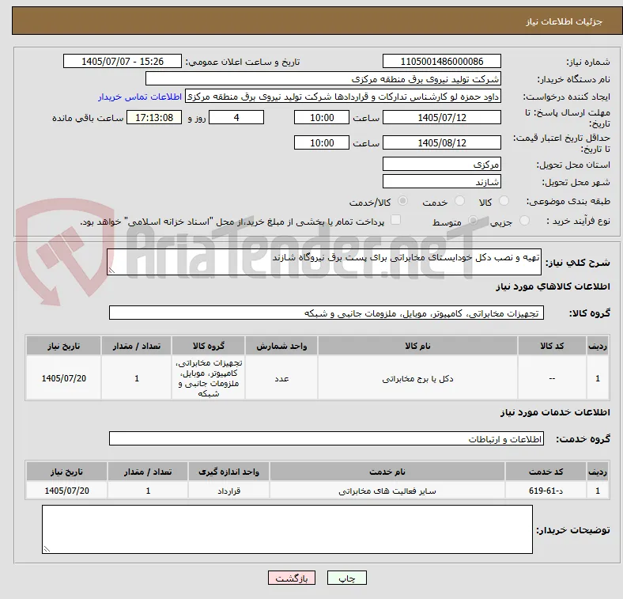The image size is (623, 599).
Task: Click the گروه کالا column header in goods table
Action: [x=209, y=346]
